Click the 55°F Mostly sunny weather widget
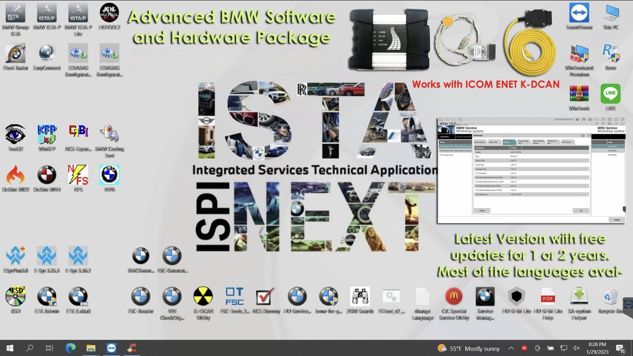This screenshot has width=633, height=356. click(469, 348)
